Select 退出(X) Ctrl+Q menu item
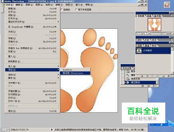 (x=32, y=111)
